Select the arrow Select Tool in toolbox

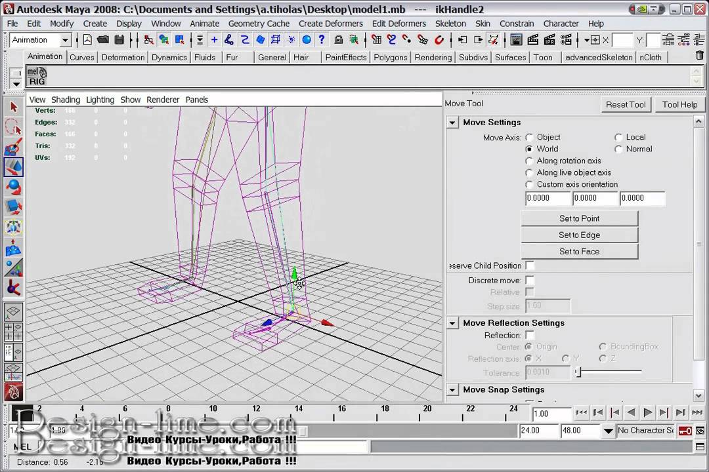coord(13,107)
